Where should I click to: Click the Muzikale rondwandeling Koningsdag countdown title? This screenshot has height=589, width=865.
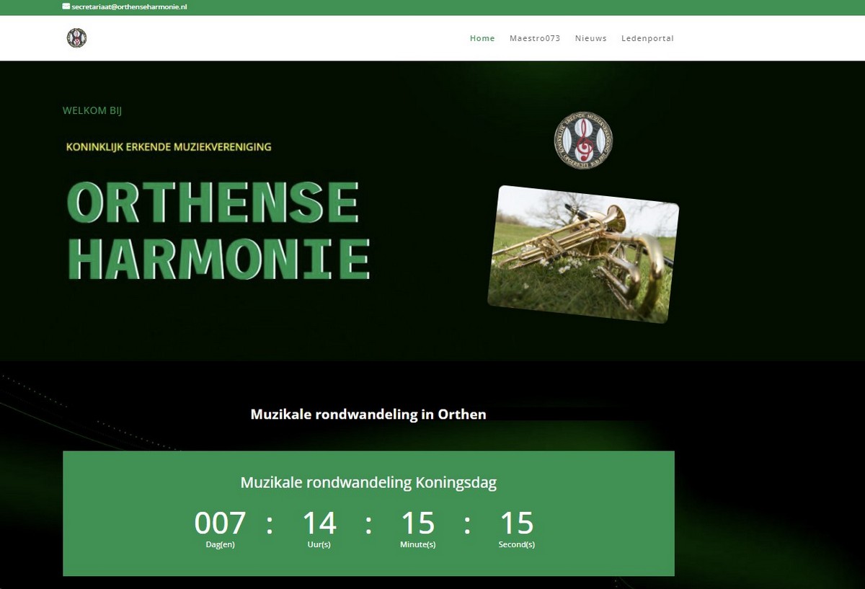(368, 482)
